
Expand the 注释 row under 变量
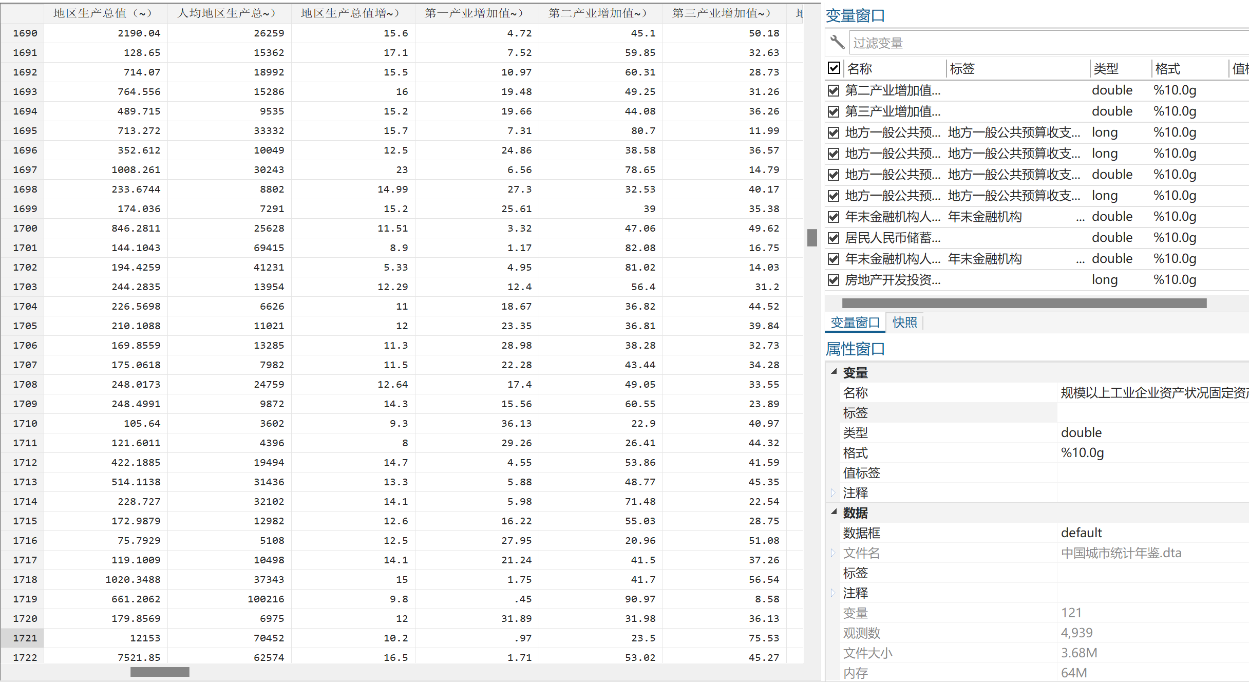click(833, 493)
